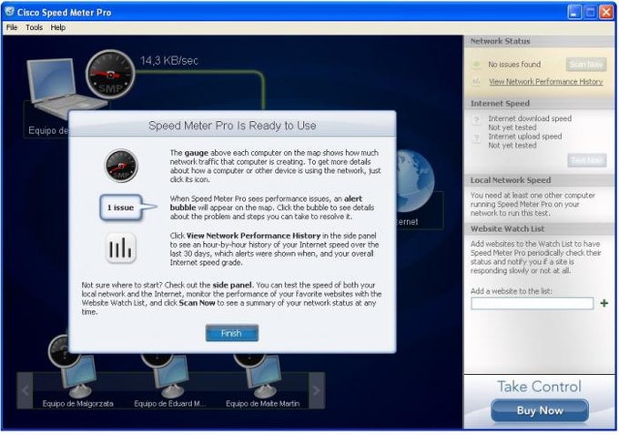Viewport: 619px width, 435px height.
Task: Click the Scan Now button
Action: (586, 65)
